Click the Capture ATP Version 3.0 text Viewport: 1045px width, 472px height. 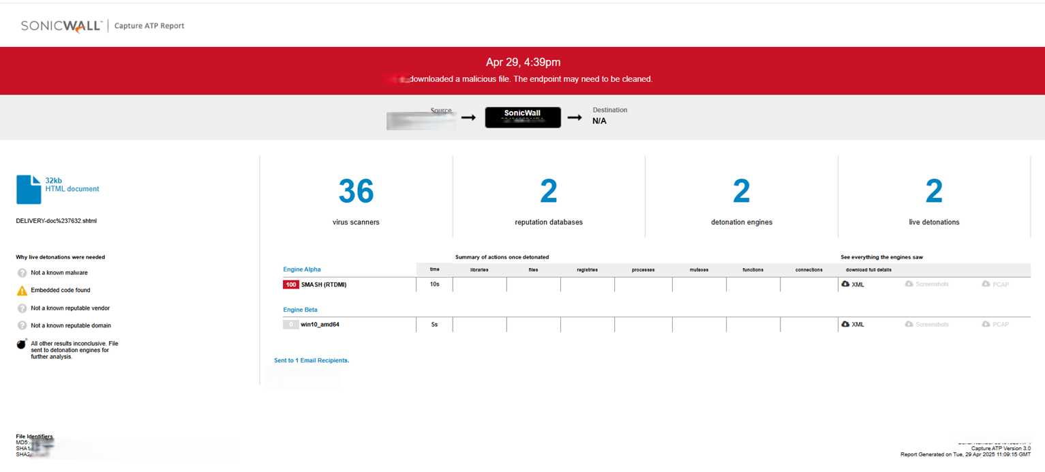1000,448
